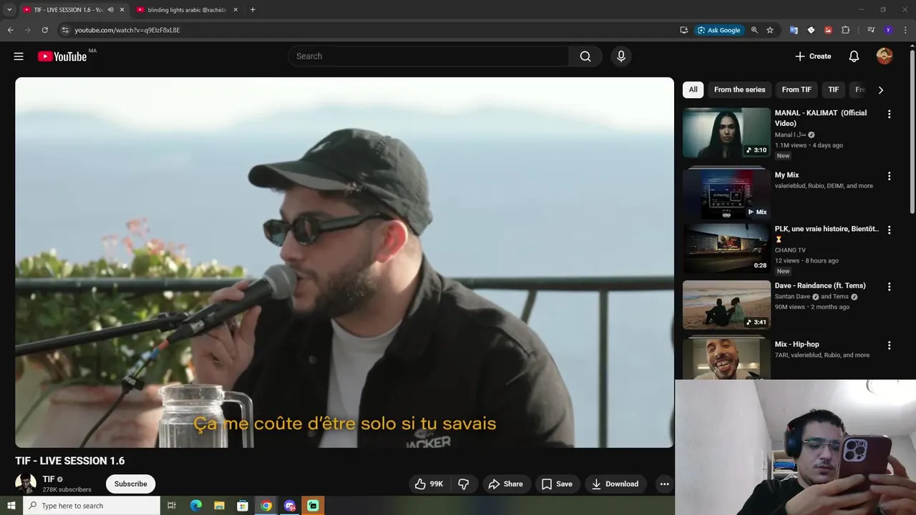
Task: Open Microsoft Store from taskbar
Action: pyautogui.click(x=243, y=506)
